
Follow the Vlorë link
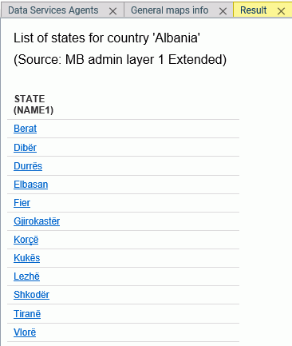(25, 332)
